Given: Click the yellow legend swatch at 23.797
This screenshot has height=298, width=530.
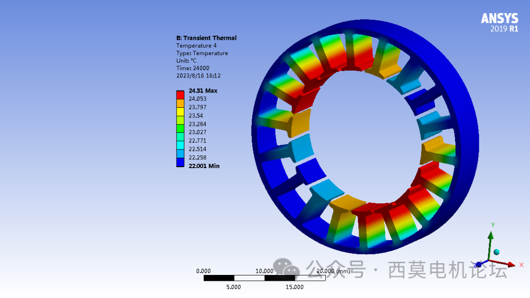Looking at the screenshot, I should click(180, 112).
